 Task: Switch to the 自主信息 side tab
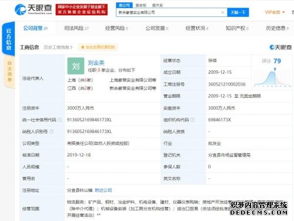click(9, 72)
